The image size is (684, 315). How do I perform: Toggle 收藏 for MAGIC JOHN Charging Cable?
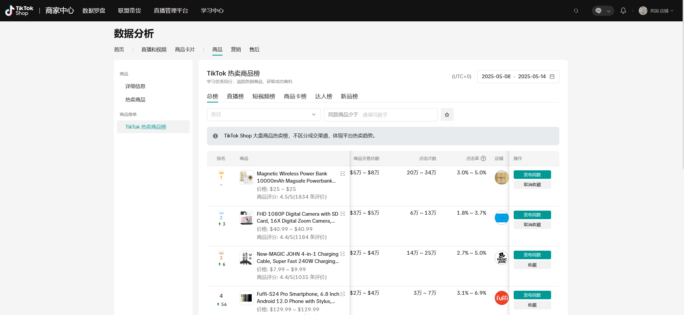tap(532, 265)
